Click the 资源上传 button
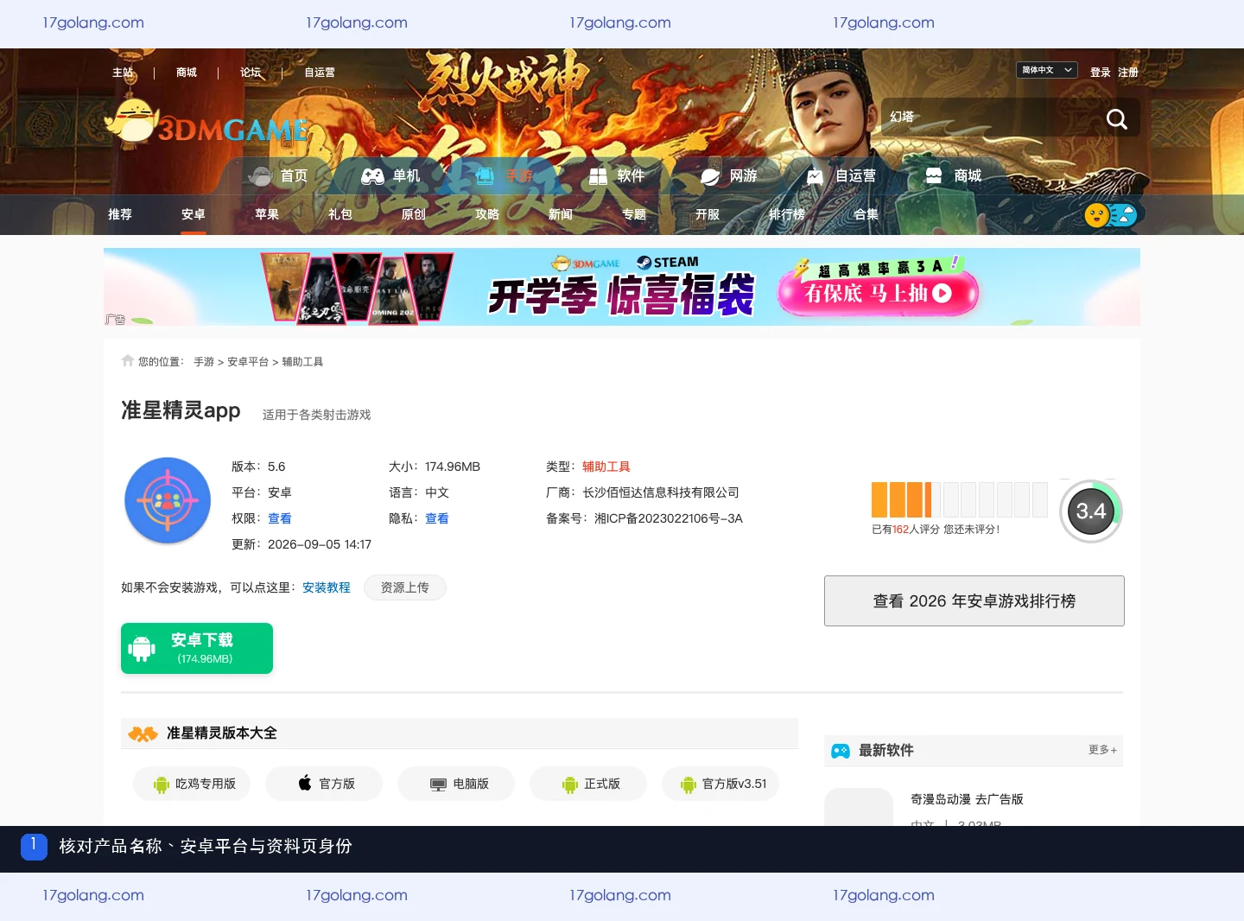 pos(405,588)
